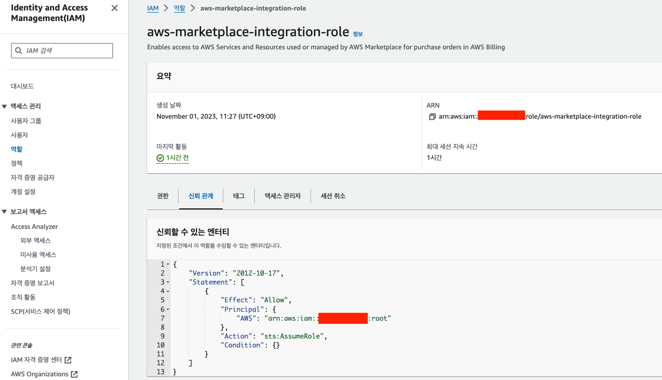Open the 세션 취소 tab
The image size is (662, 380).
(333, 196)
